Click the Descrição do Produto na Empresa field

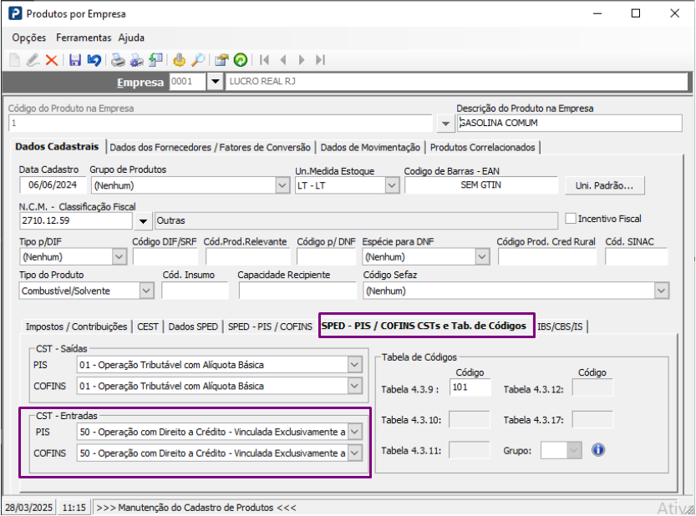[x=570, y=123]
